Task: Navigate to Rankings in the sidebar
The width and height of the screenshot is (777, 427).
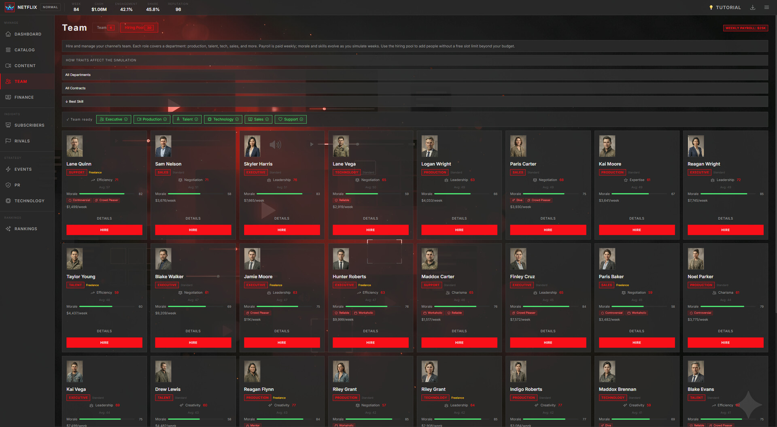Action: coord(25,229)
